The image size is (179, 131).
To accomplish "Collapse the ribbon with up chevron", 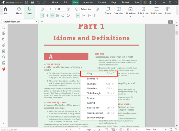I will (x=176, y=22).
